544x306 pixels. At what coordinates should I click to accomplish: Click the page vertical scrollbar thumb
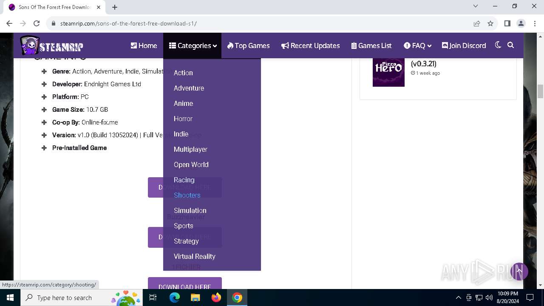541,91
